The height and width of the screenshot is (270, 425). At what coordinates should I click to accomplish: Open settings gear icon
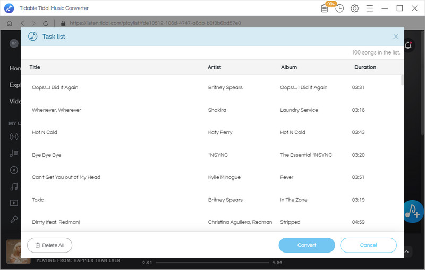(354, 8)
